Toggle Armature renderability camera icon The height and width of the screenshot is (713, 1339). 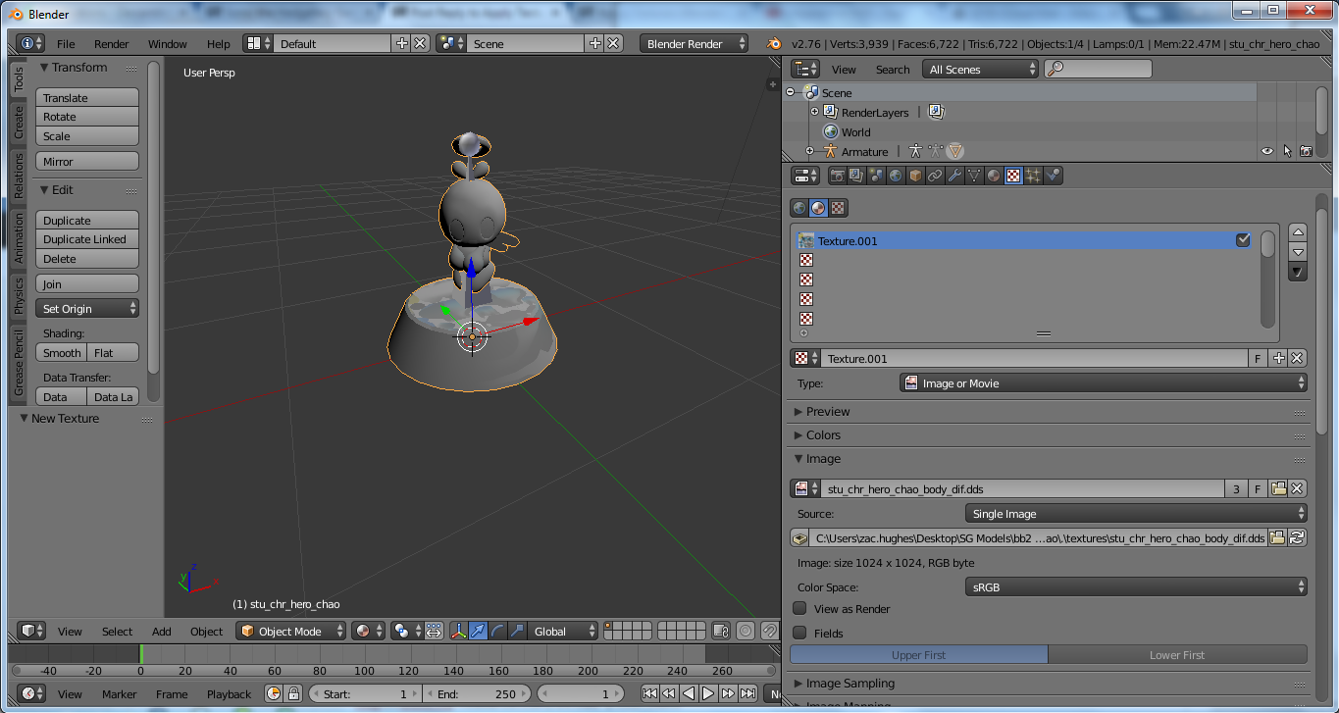[1306, 151]
